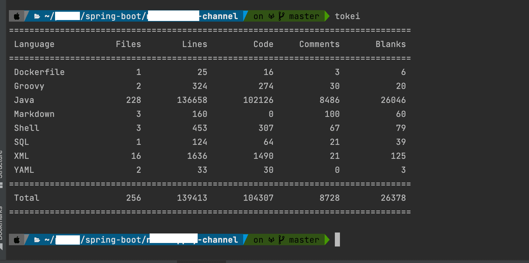The height and width of the screenshot is (263, 529).
Task: Click the Dockerfile row label
Action: click(39, 72)
